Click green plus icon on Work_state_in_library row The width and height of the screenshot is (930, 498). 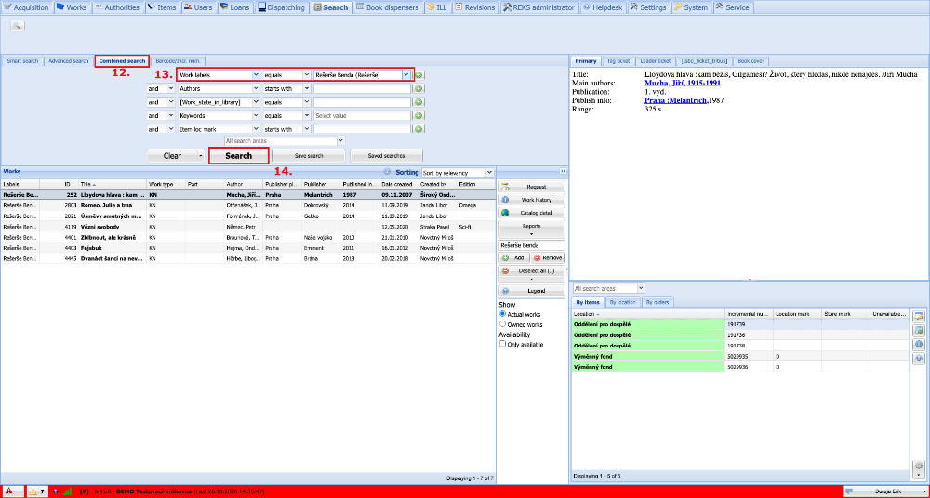point(418,102)
